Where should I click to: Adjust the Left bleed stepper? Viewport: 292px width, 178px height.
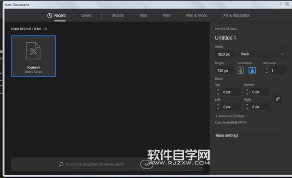218,107
